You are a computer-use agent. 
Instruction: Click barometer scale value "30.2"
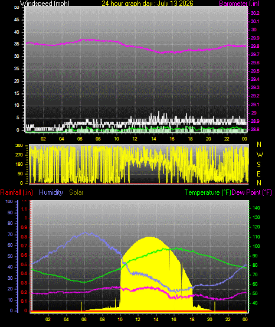coord(255,13)
